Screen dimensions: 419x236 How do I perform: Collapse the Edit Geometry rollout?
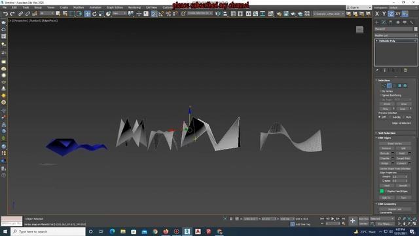click(387, 204)
